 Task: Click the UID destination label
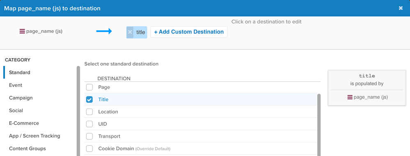(x=103, y=124)
